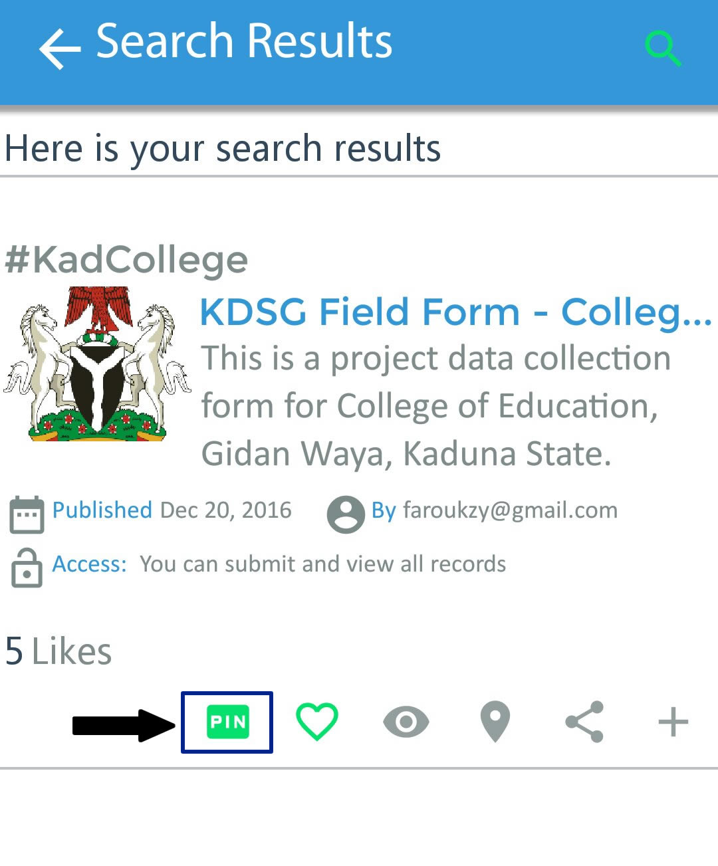The height and width of the screenshot is (866, 718).
Task: Tap the unlocked padlock Access icon
Action: tap(27, 568)
